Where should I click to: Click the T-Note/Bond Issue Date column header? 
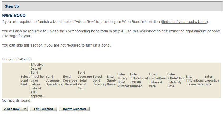click(195, 80)
